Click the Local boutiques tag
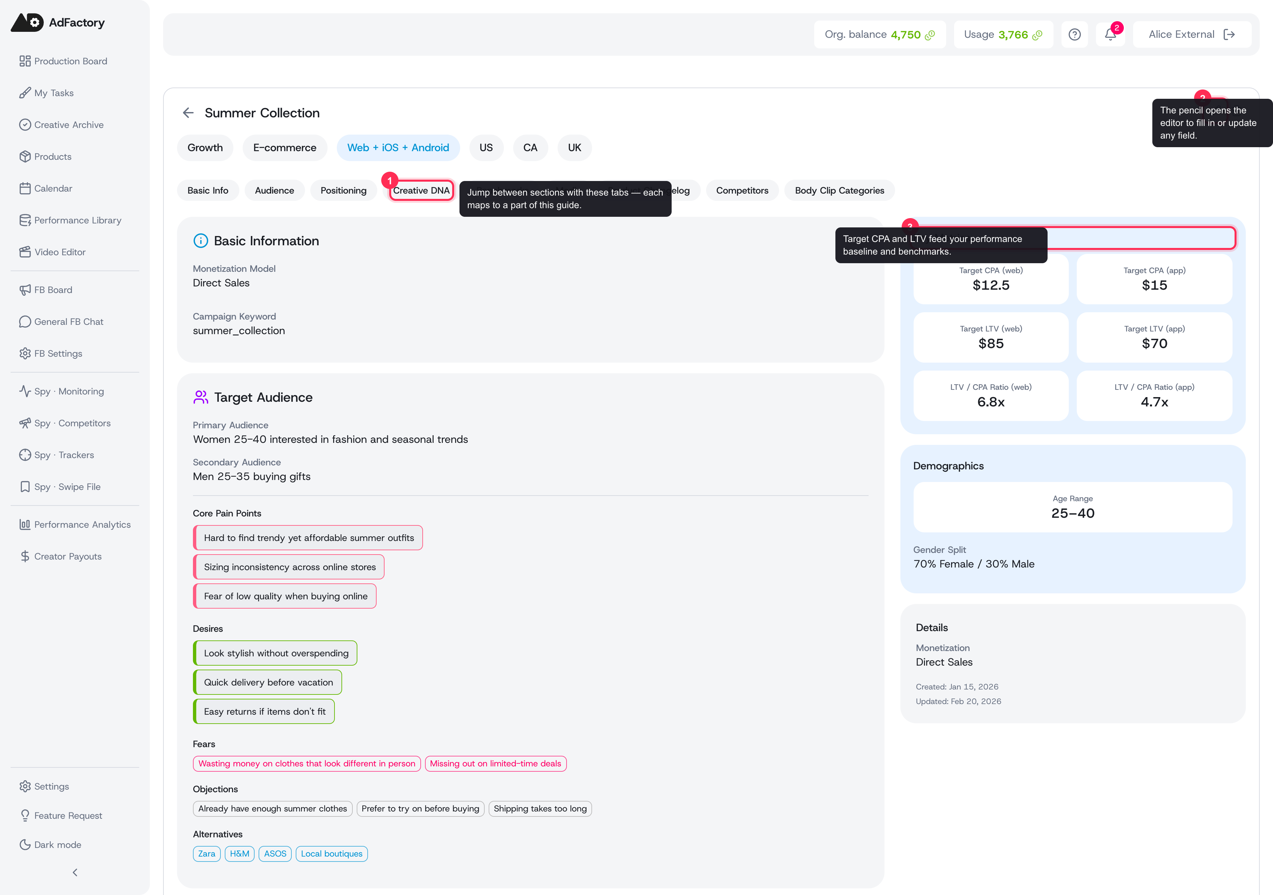The width and height of the screenshot is (1273, 895). point(332,854)
